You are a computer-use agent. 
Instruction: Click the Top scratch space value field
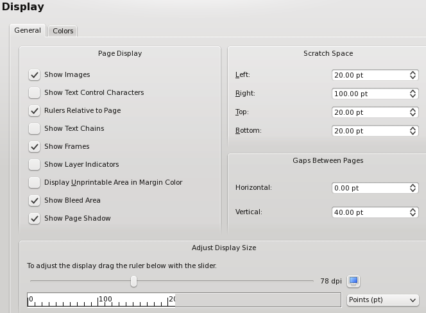(369, 112)
